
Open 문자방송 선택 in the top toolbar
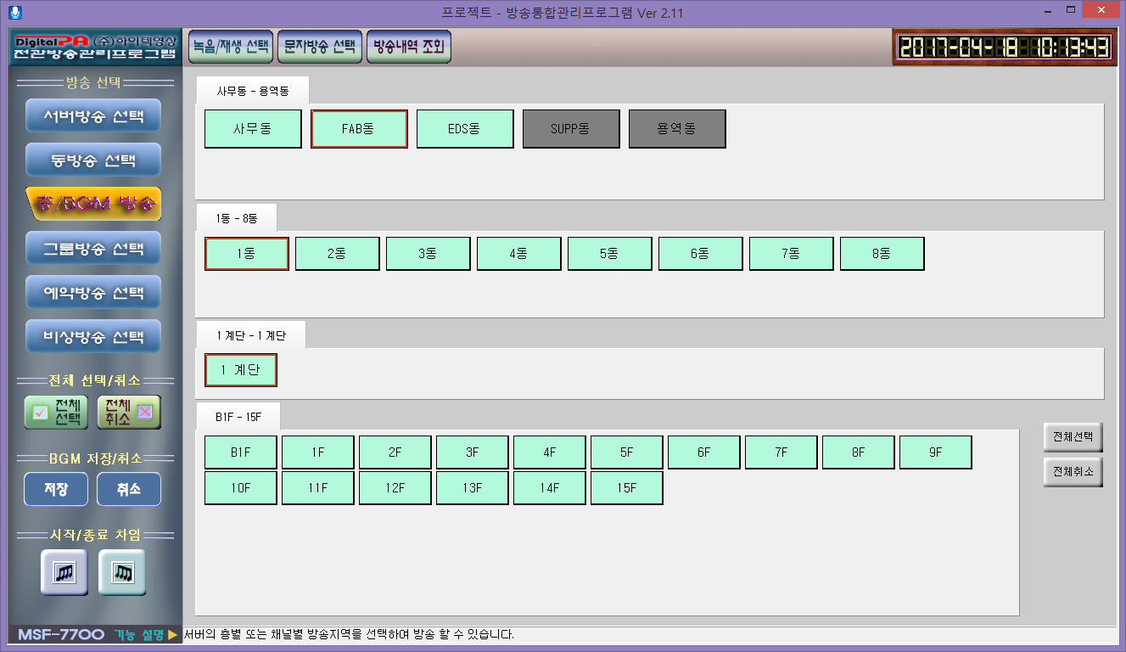[x=320, y=47]
